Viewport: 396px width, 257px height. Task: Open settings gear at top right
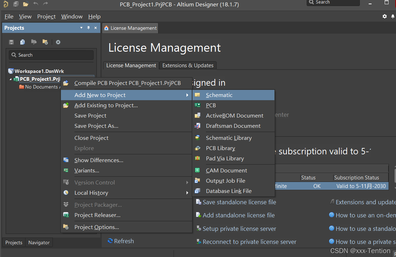coord(384,16)
